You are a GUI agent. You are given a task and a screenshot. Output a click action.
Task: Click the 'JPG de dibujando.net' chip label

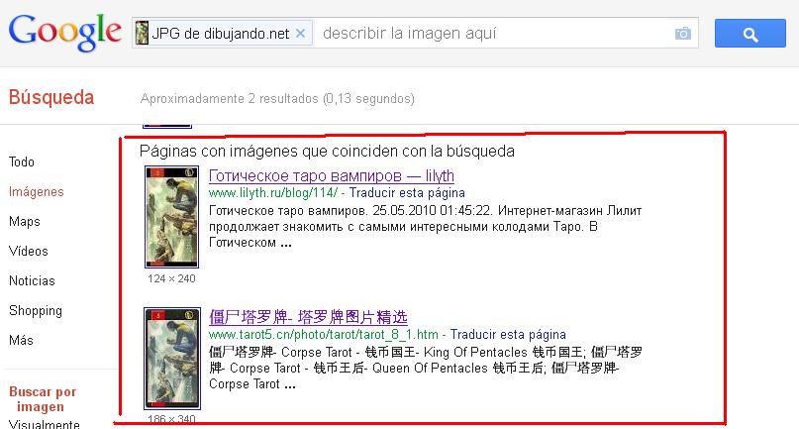221,34
